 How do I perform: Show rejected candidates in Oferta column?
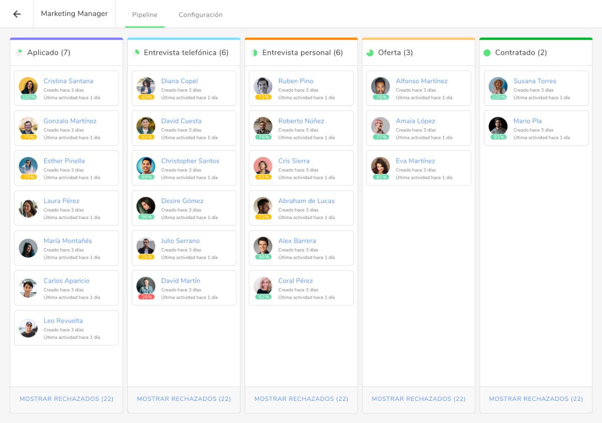point(418,398)
